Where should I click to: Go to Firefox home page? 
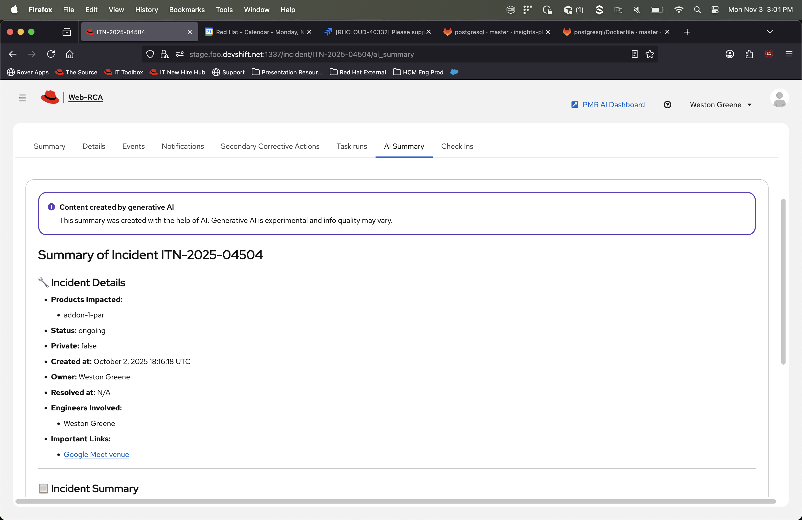(70, 54)
